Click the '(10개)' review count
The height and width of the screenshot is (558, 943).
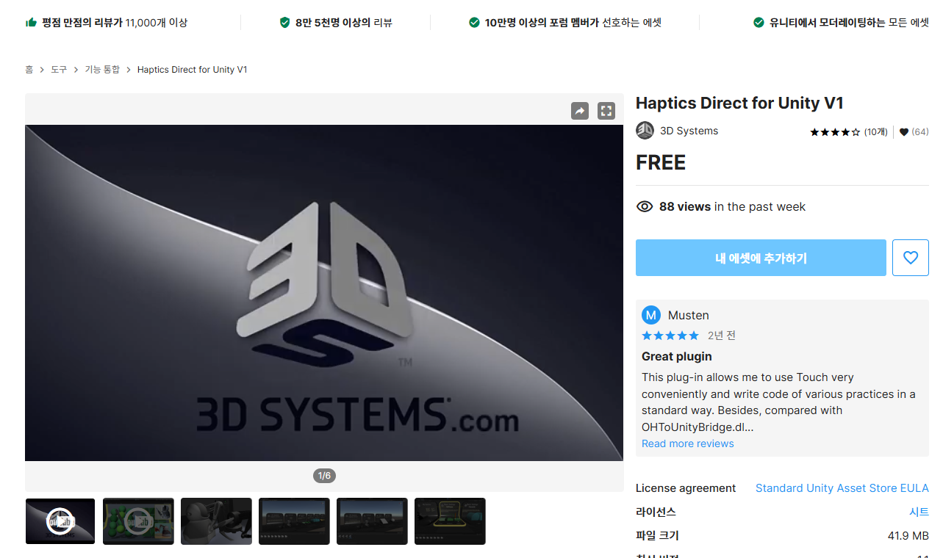click(876, 132)
